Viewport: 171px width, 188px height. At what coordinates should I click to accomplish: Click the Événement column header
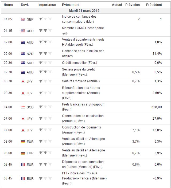point(71,5)
